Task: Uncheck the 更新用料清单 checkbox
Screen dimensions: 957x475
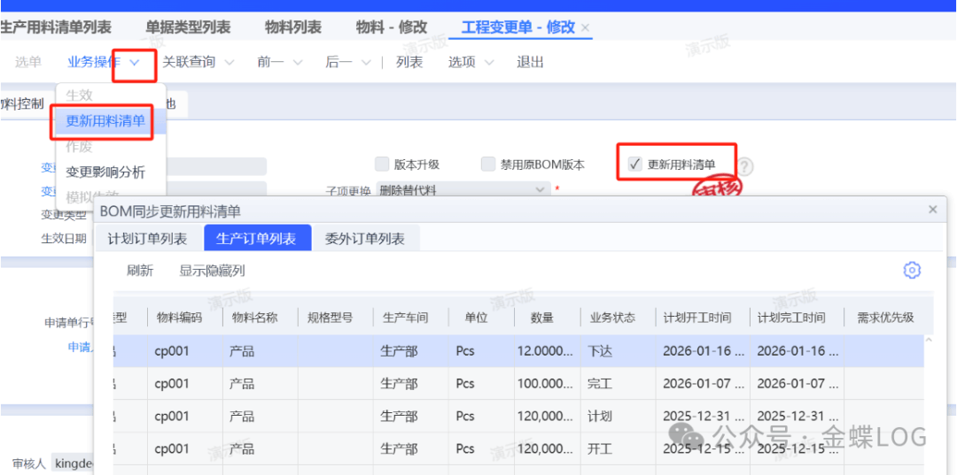Action: click(634, 165)
